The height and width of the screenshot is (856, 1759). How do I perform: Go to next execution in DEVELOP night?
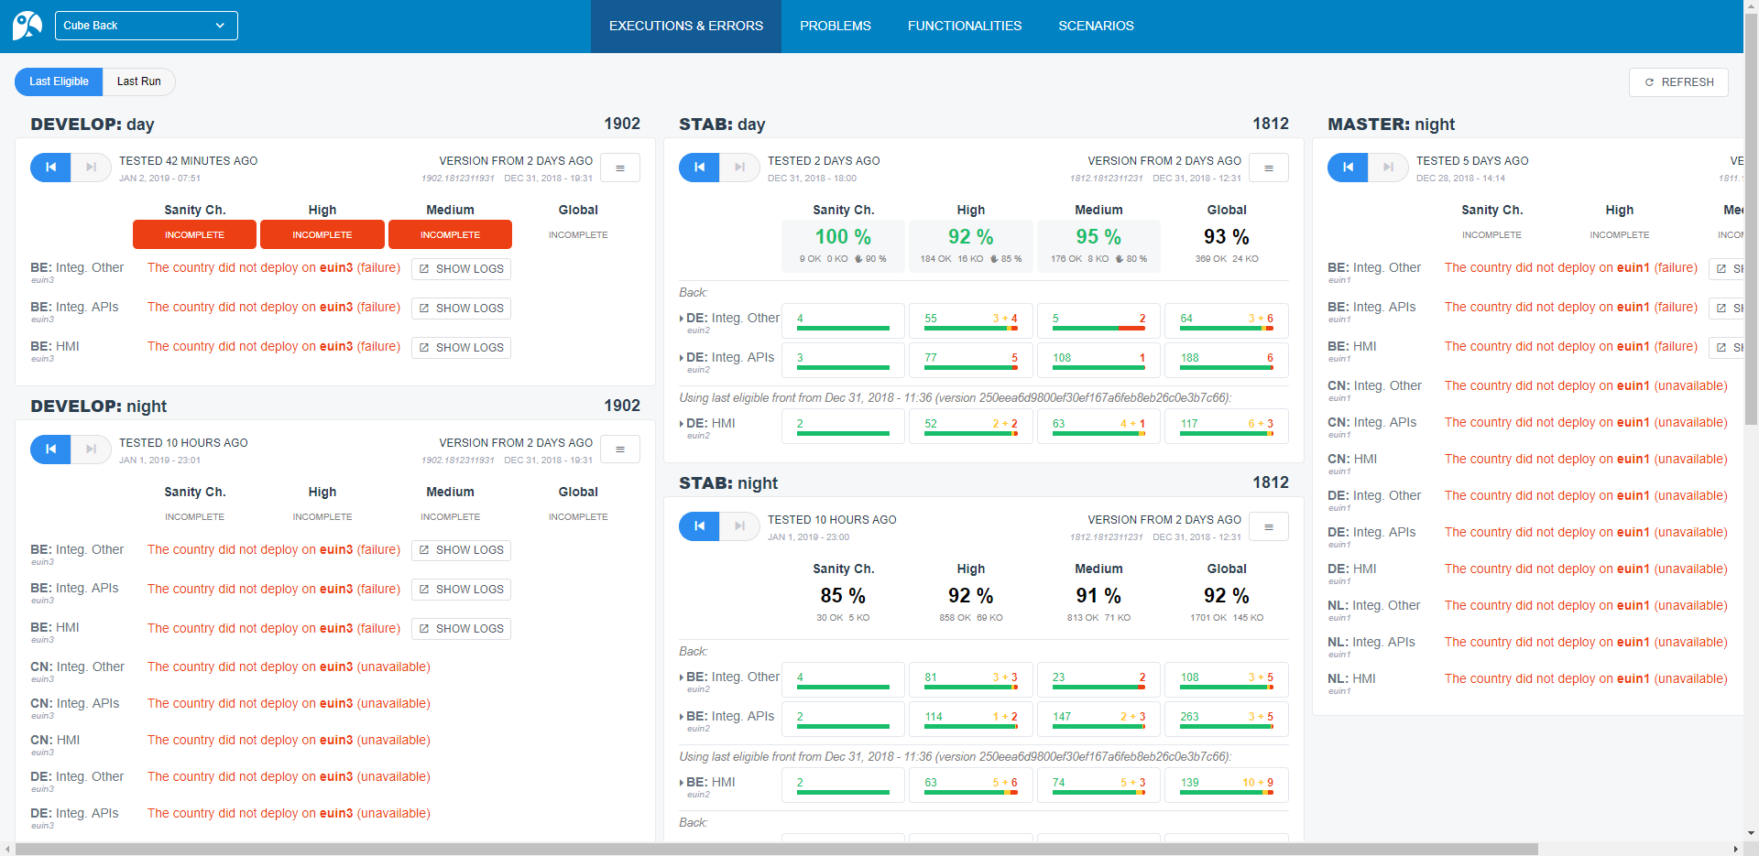[91, 450]
